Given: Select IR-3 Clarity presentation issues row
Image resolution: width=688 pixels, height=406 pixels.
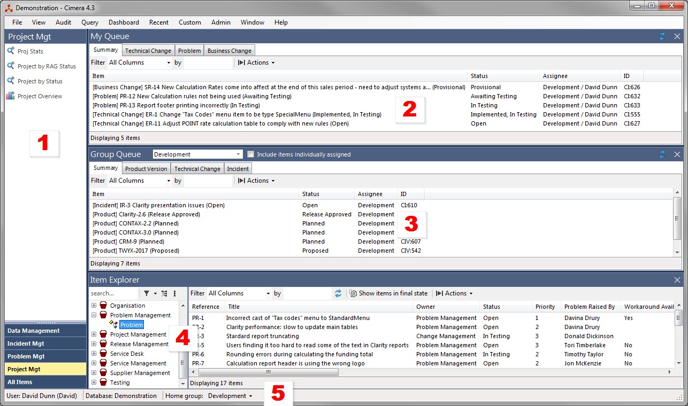Looking at the screenshot, I should (381, 205).
